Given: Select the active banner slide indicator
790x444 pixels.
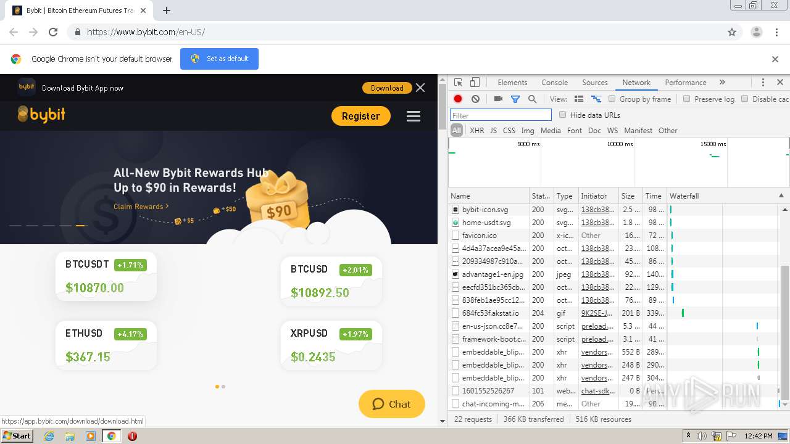Looking at the screenshot, I should pos(81,226).
